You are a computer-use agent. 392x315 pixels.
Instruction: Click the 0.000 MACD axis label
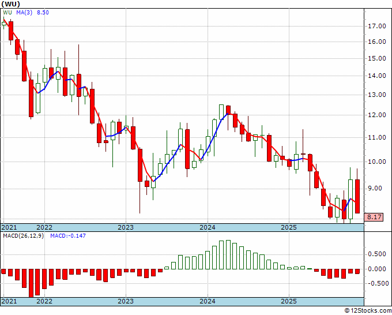[x=377, y=269]
